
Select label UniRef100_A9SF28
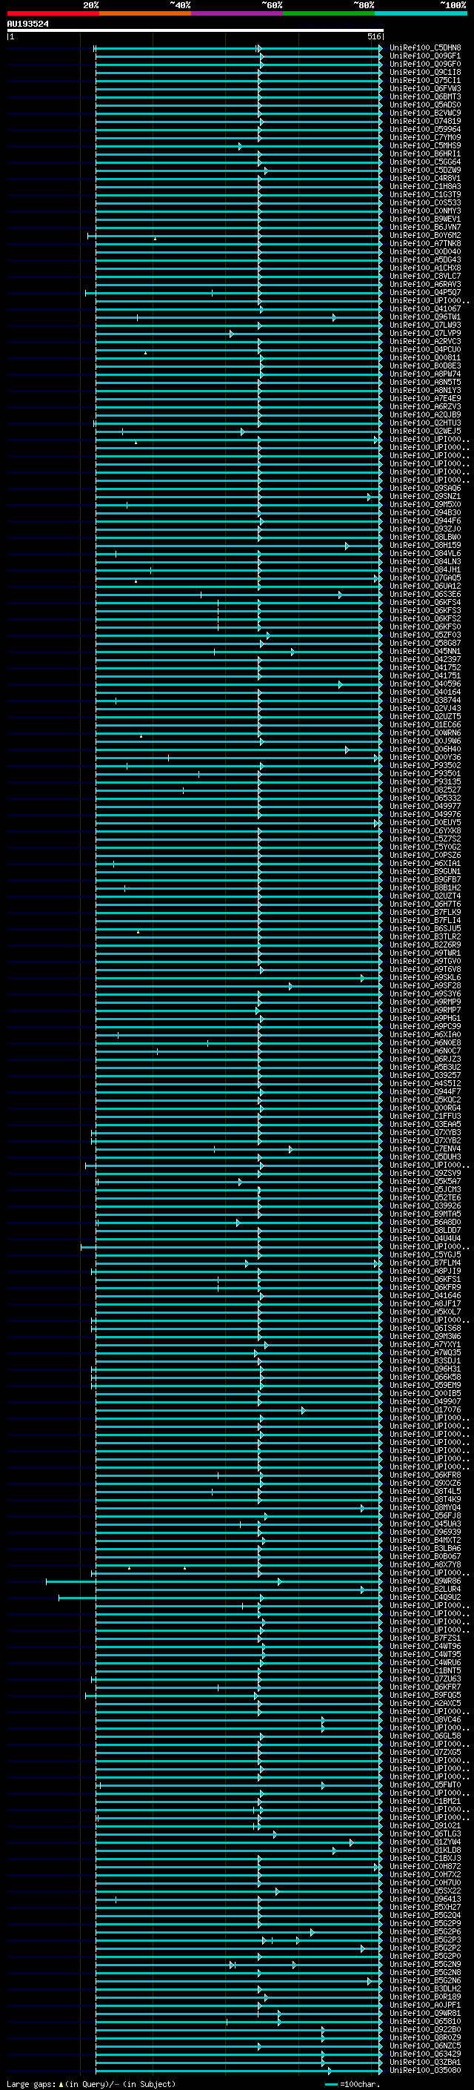tap(425, 986)
